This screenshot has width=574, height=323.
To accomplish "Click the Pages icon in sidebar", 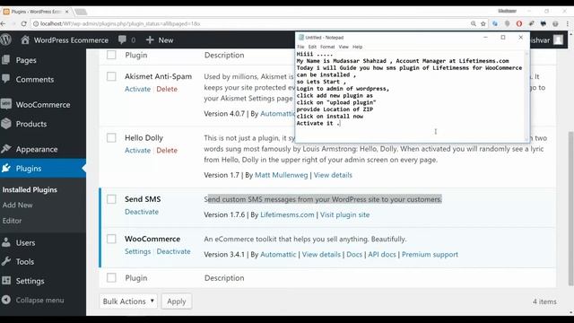I will pos(6,60).
